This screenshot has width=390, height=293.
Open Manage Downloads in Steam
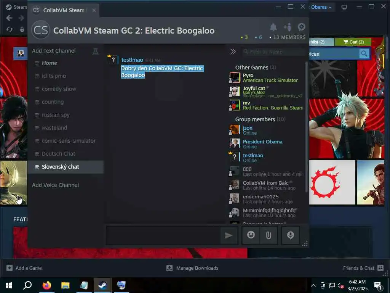coord(192,268)
